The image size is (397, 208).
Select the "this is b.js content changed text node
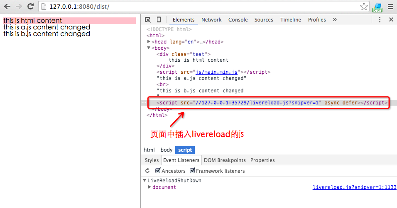click(x=200, y=91)
